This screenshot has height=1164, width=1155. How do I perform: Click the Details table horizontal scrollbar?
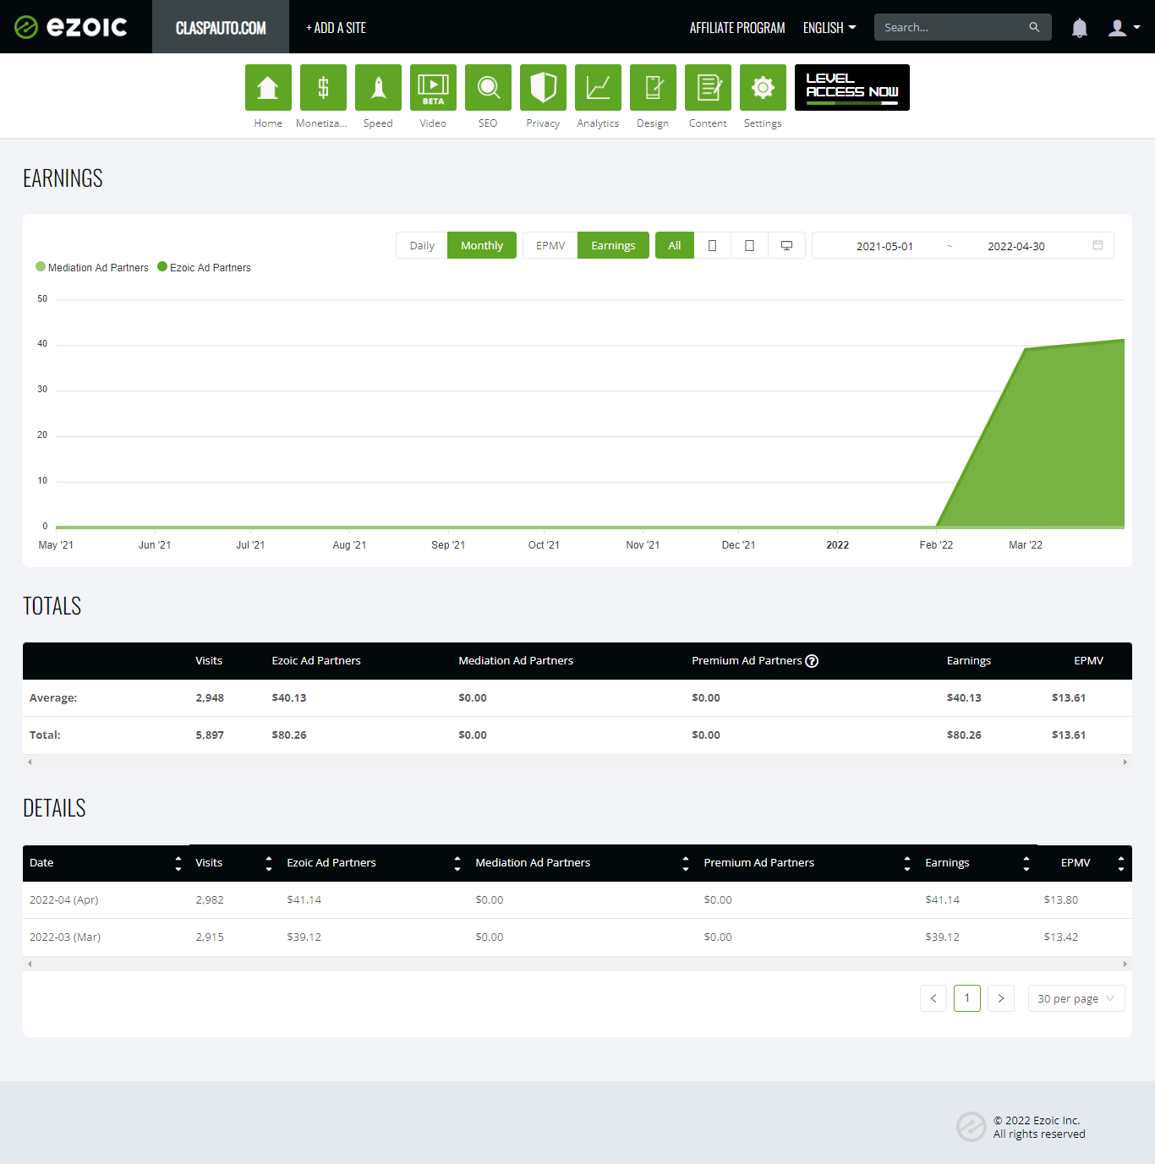coord(577,964)
